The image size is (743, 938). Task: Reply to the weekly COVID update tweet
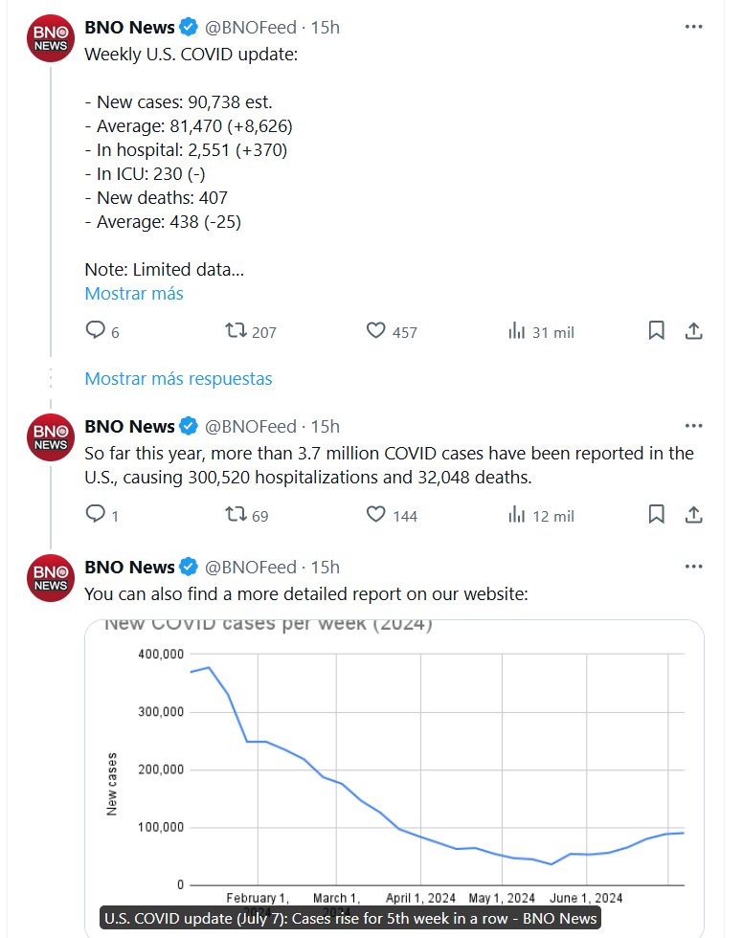tap(96, 331)
